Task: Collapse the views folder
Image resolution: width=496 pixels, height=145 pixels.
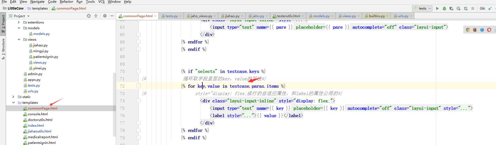Action: point(19,39)
